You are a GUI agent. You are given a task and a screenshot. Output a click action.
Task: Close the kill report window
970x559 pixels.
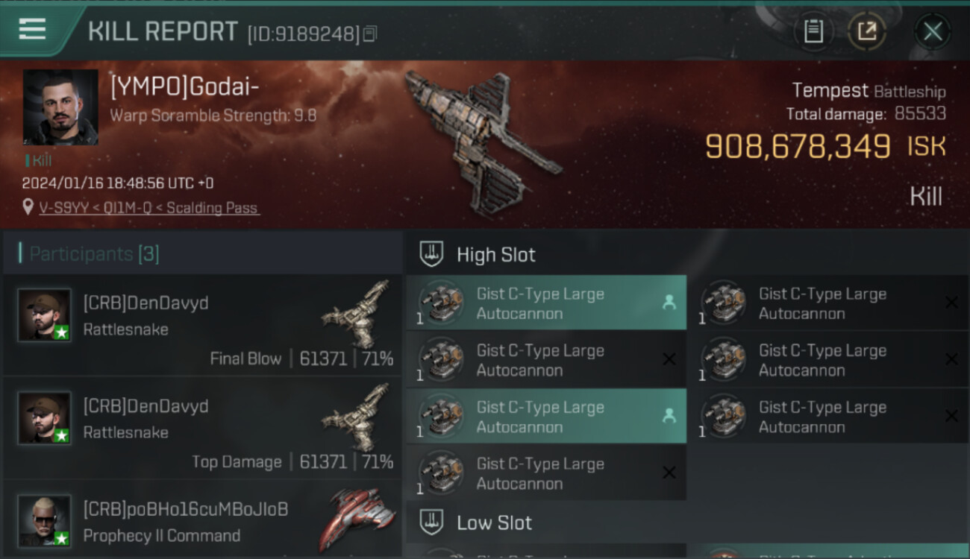point(932,31)
